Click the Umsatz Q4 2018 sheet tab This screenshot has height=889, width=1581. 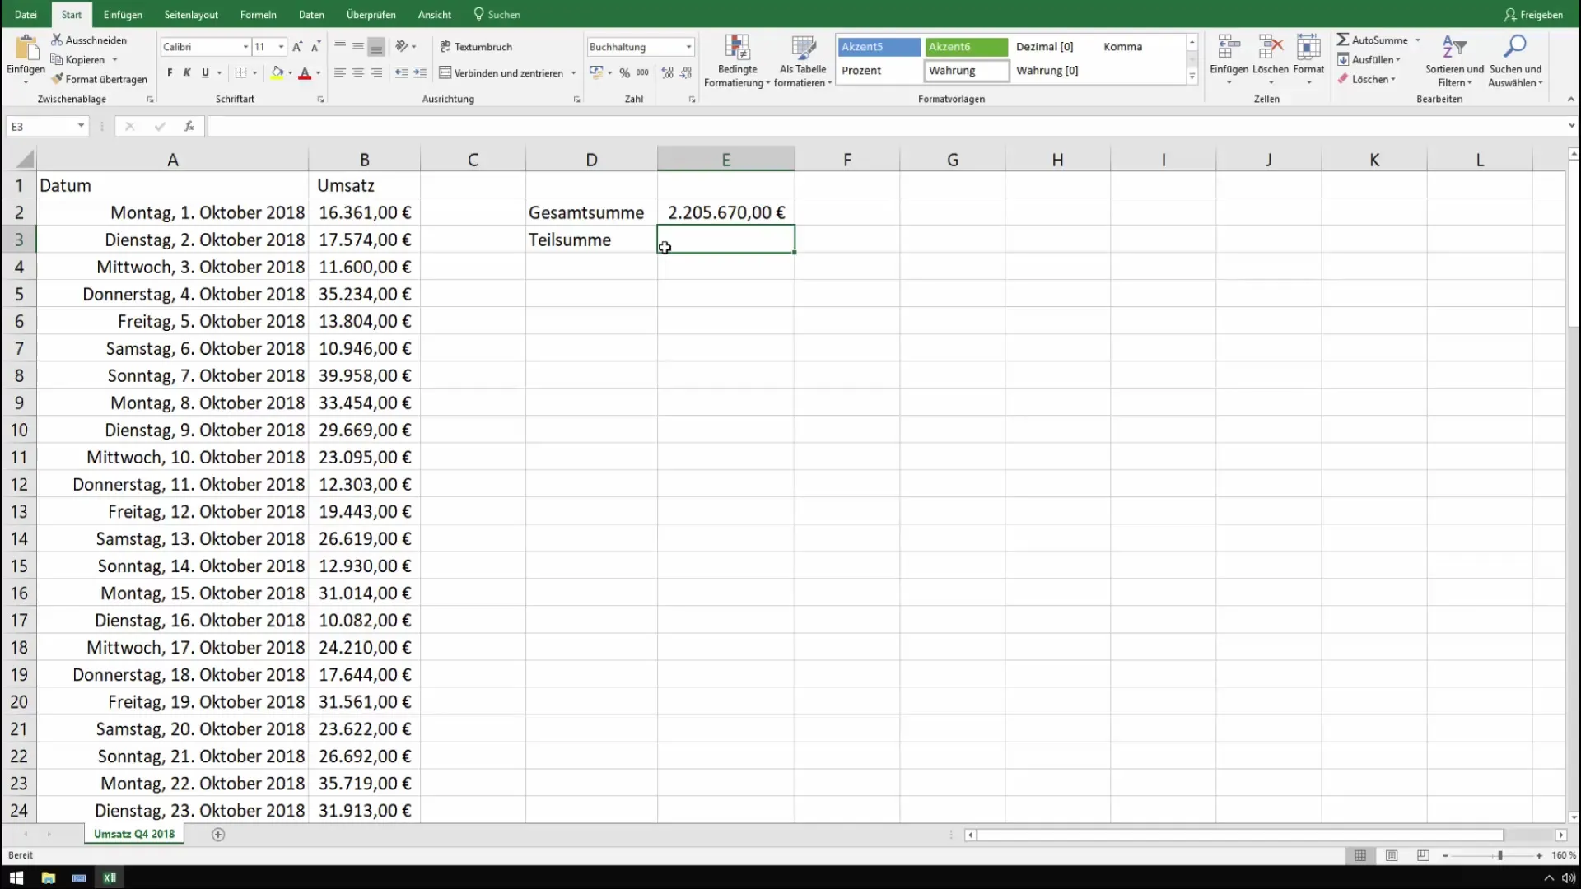[x=133, y=834]
